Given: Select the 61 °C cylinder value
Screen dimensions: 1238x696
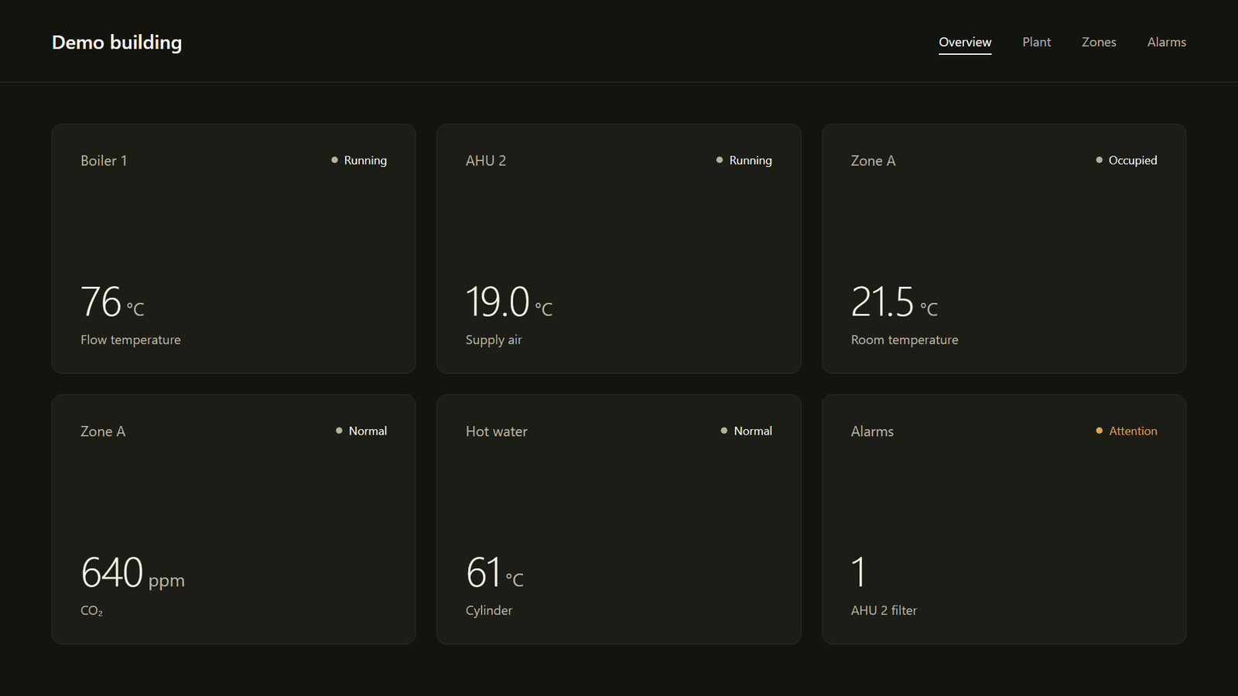Looking at the screenshot, I should click(494, 572).
